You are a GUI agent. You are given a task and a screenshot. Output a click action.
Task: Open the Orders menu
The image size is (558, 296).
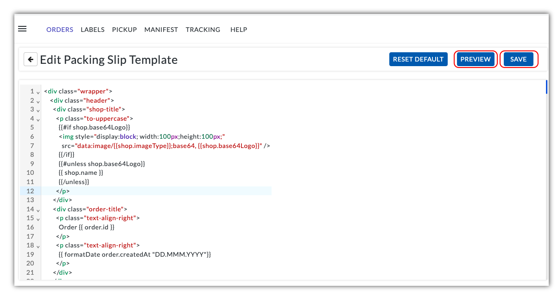[60, 30]
